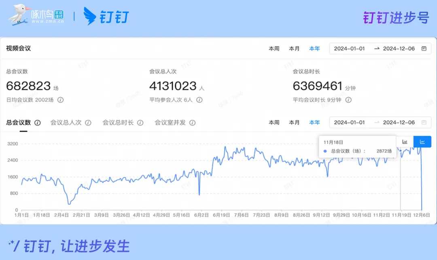Image resolution: width=437 pixels, height=260 pixels.
Task: Click the 钉钉 logo in header
Action: (x=106, y=16)
